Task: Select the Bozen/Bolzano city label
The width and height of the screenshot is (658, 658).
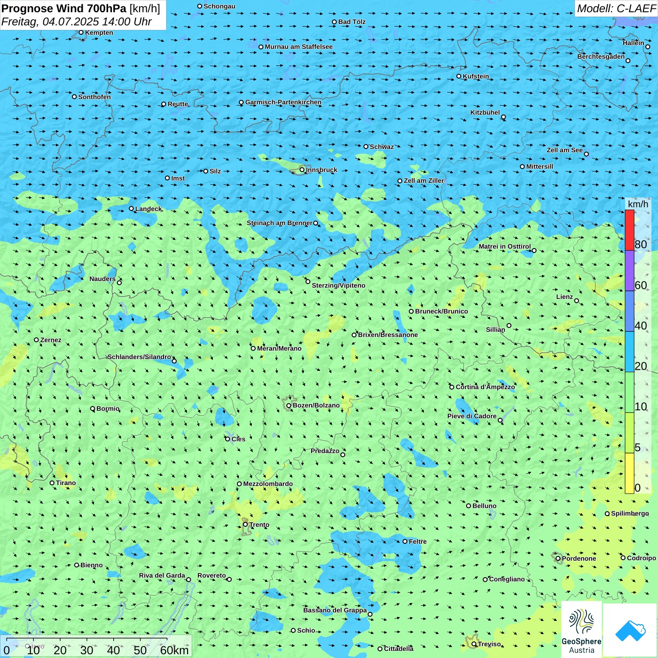Action: [316, 406]
